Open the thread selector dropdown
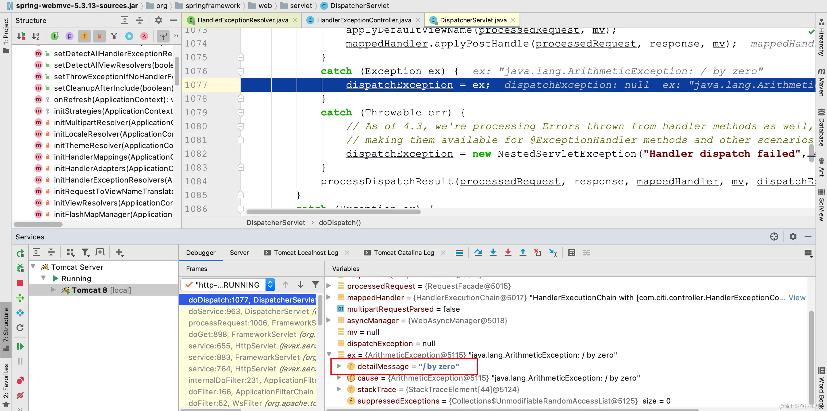The image size is (827, 411). [270, 285]
